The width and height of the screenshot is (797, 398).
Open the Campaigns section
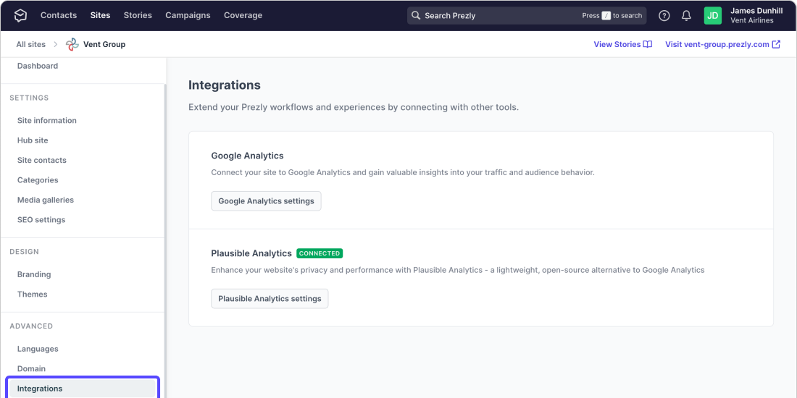point(188,15)
